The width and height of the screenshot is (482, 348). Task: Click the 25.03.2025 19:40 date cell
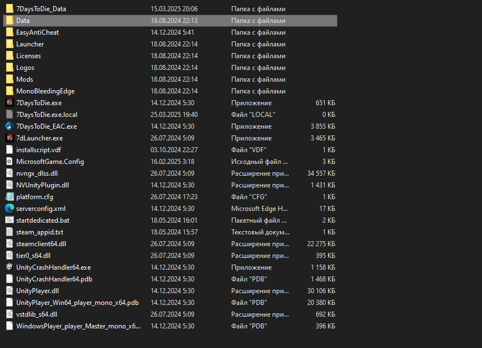click(174, 115)
